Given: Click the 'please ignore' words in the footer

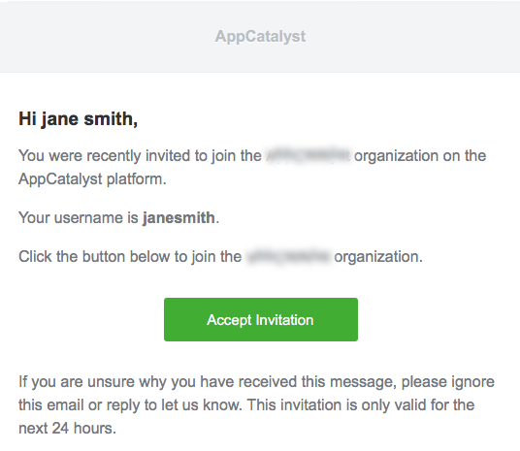Looking at the screenshot, I should pos(447,382).
